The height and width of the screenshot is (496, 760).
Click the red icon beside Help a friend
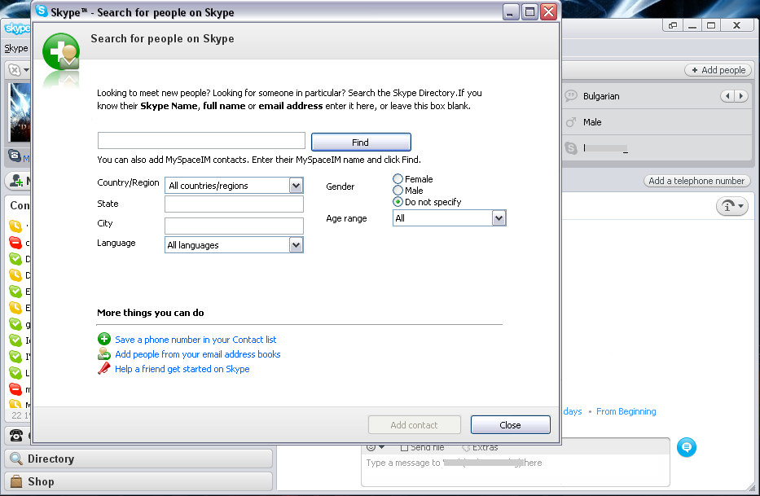[x=103, y=369]
